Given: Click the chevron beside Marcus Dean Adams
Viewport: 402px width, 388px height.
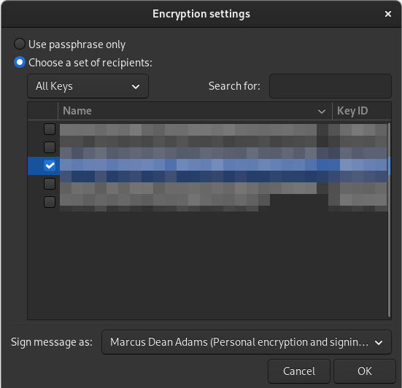Looking at the screenshot, I should click(x=379, y=342).
